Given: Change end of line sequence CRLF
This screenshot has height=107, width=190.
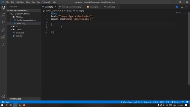Looking at the screenshot, I should (x=161, y=102).
